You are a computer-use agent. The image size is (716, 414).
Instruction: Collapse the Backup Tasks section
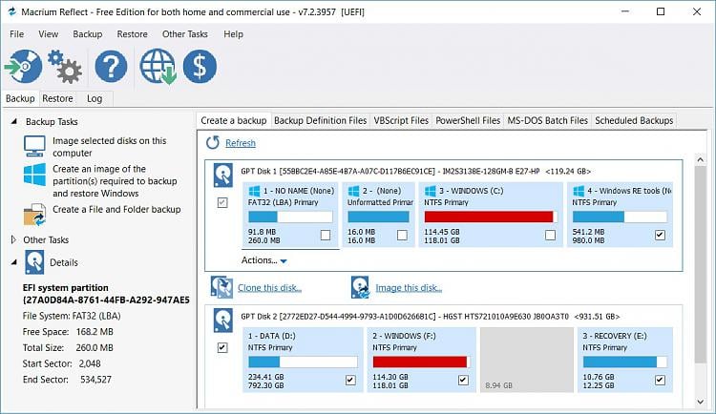click(14, 121)
